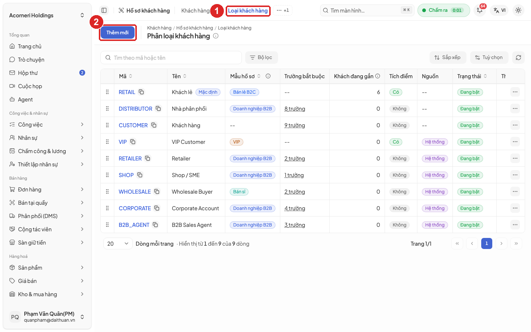Switch to the Hồ sơ khách hàng tab
The image size is (531, 332).
(144, 11)
